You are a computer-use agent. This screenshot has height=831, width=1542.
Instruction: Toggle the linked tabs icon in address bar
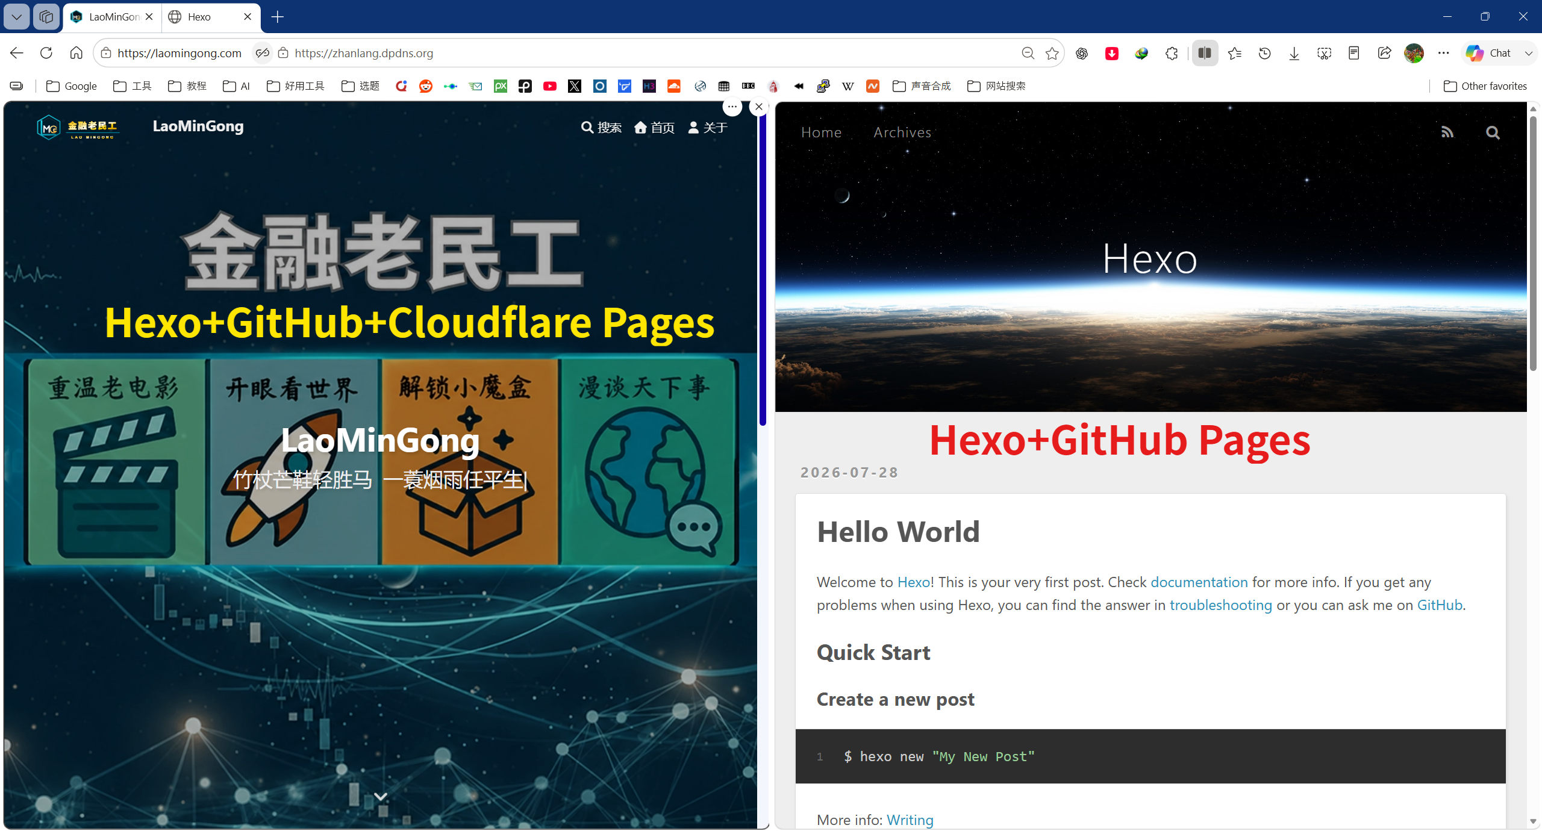pyautogui.click(x=262, y=53)
